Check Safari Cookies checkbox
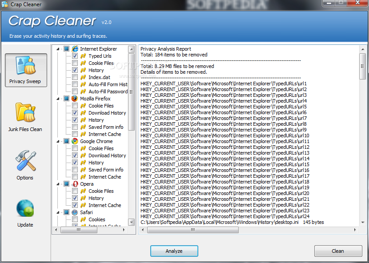The image size is (369, 263). click(x=75, y=219)
